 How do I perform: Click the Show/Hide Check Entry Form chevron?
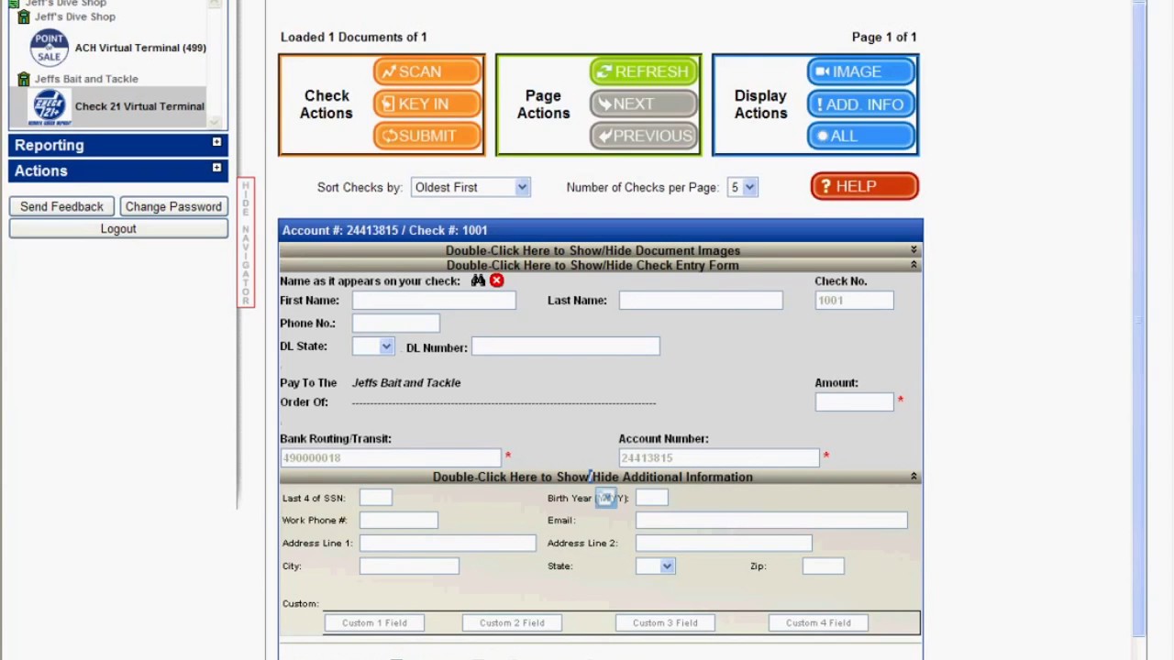pyautogui.click(x=914, y=265)
